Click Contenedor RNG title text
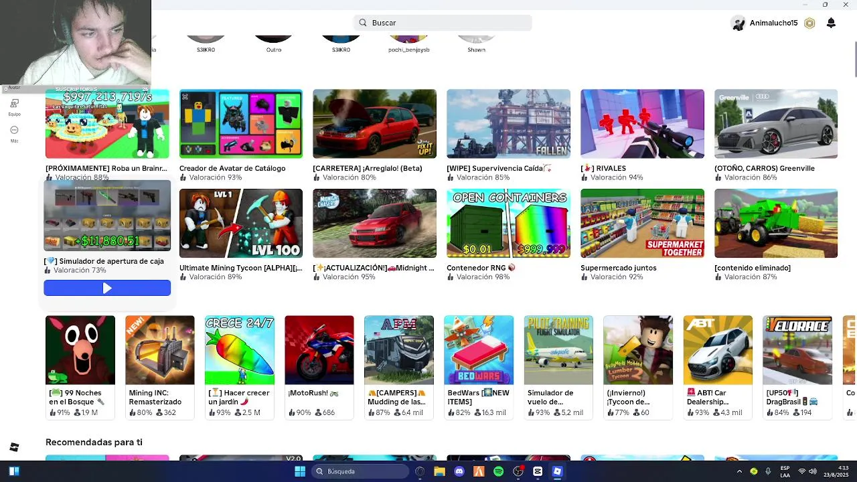This screenshot has width=857, height=482. 481,268
